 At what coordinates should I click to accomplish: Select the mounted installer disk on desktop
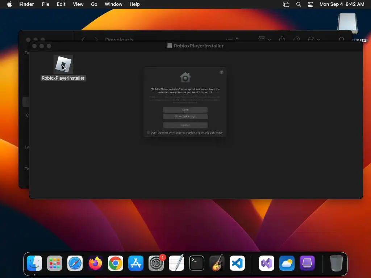coord(347,24)
